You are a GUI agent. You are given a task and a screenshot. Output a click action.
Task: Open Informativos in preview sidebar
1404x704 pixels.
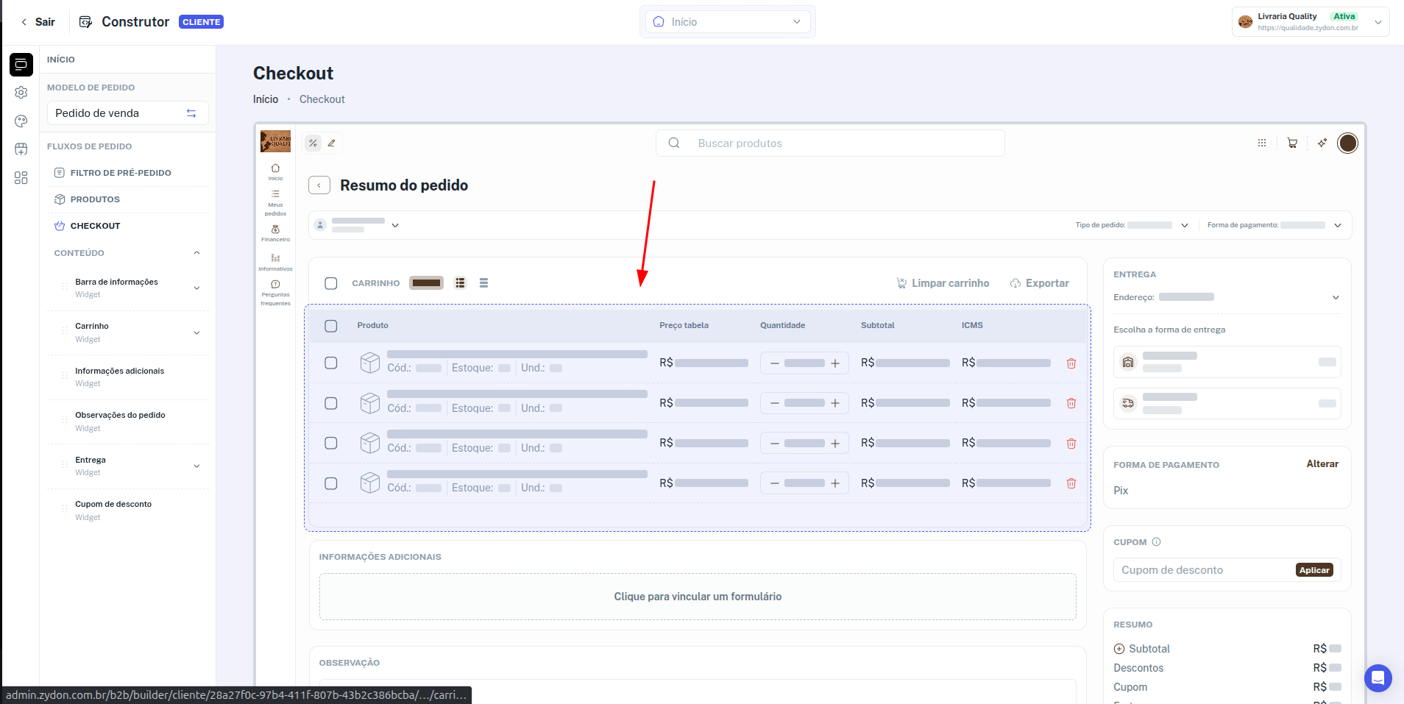pos(275,263)
